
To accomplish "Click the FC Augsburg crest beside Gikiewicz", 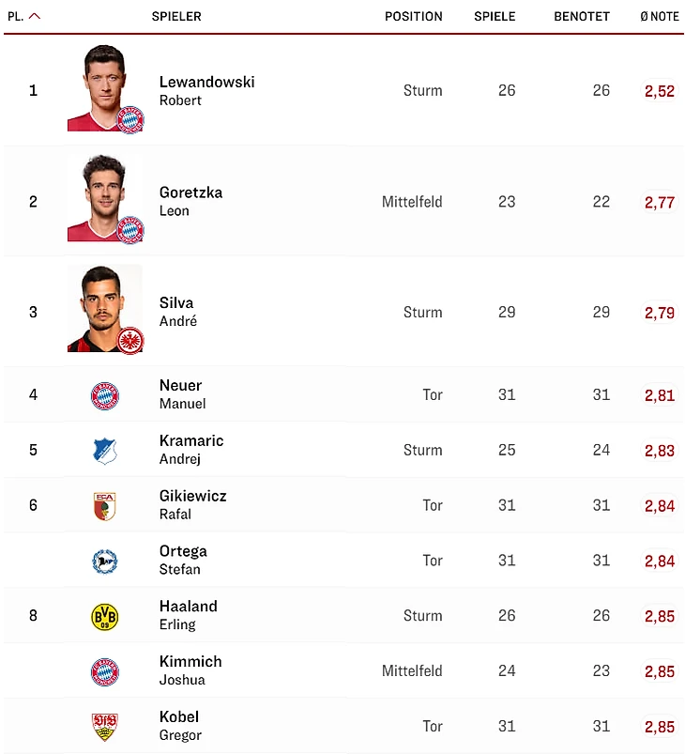I will tap(105, 506).
